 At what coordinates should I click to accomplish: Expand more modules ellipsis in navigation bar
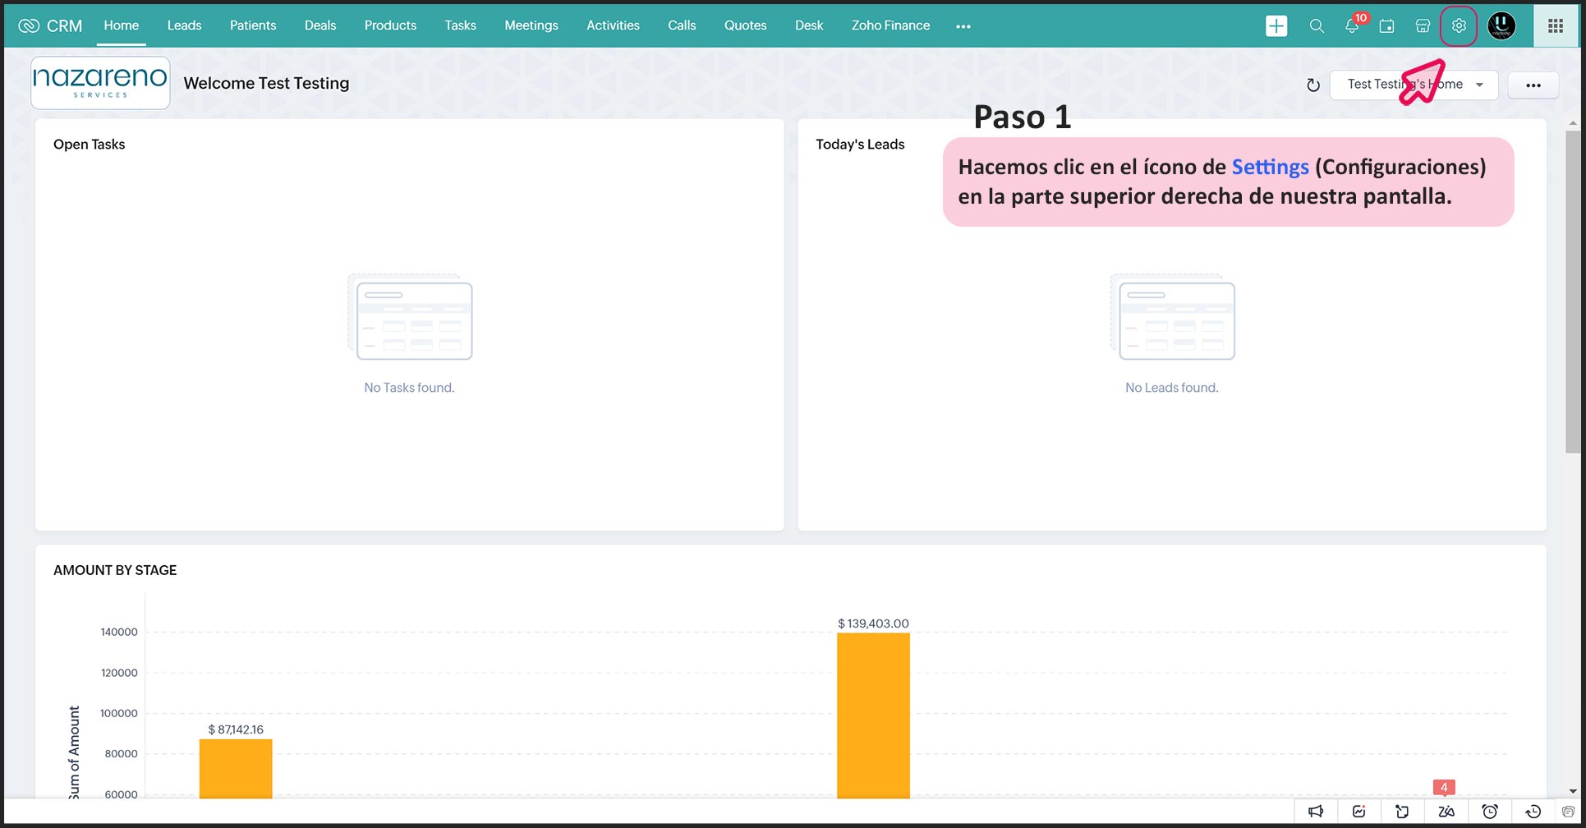pyautogui.click(x=963, y=26)
